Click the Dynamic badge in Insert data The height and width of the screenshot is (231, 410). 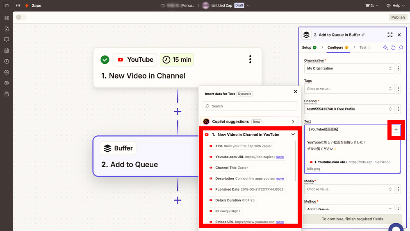[244, 94]
